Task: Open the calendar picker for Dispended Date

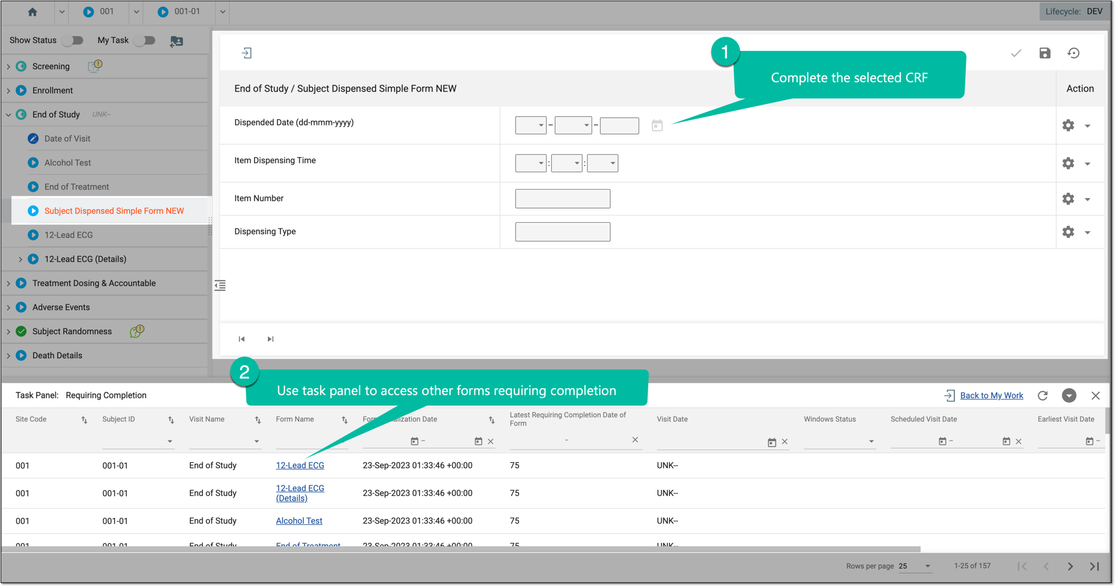Action: coord(657,125)
